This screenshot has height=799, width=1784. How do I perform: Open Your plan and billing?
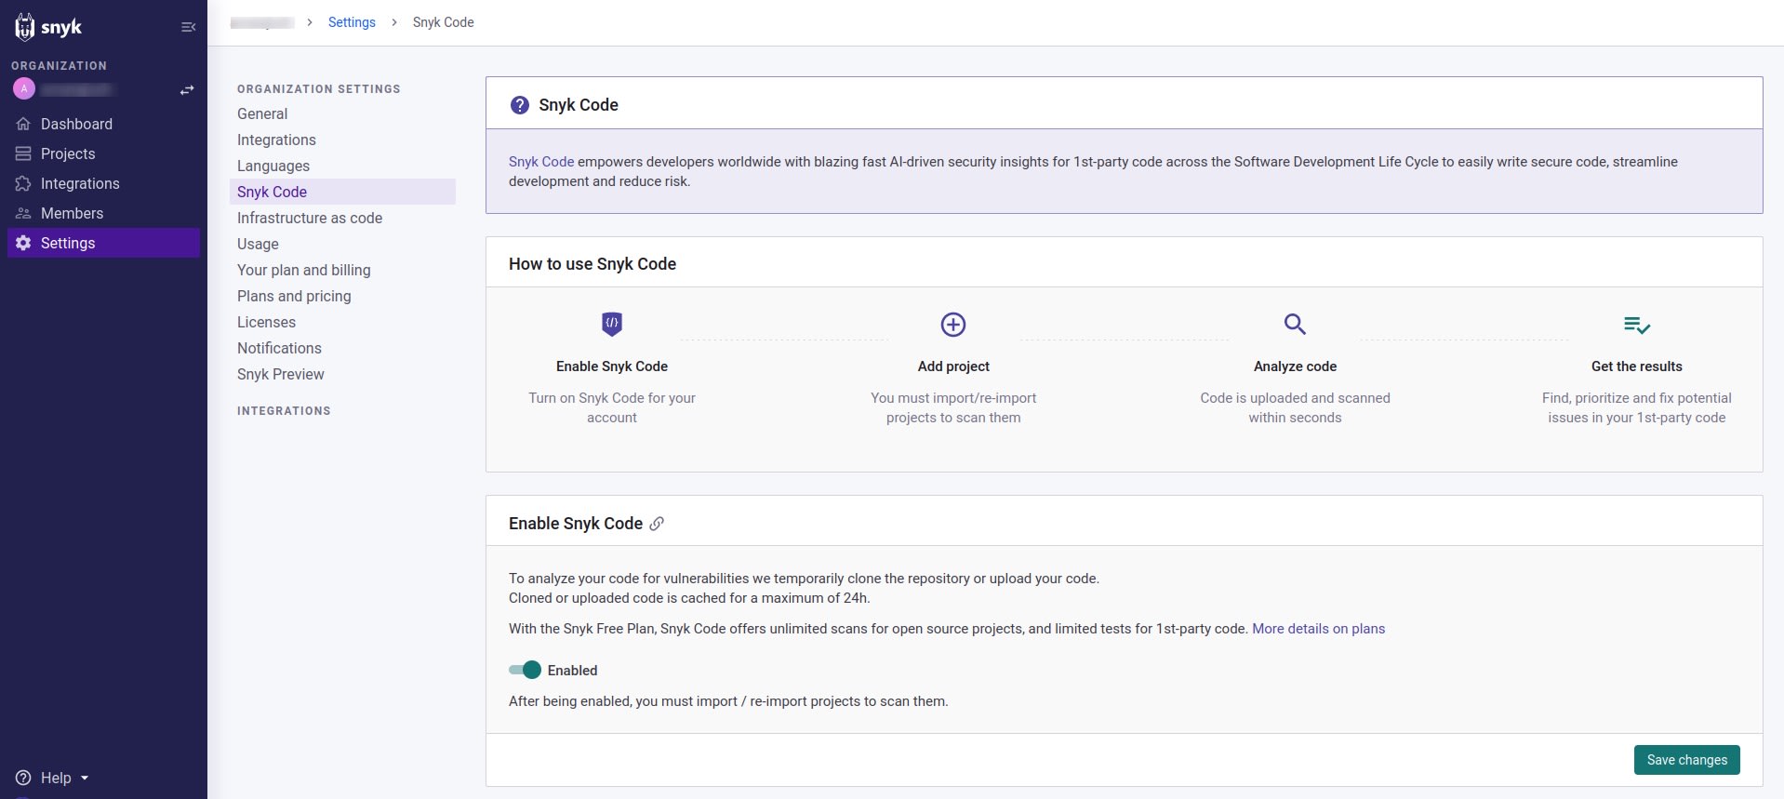click(304, 270)
